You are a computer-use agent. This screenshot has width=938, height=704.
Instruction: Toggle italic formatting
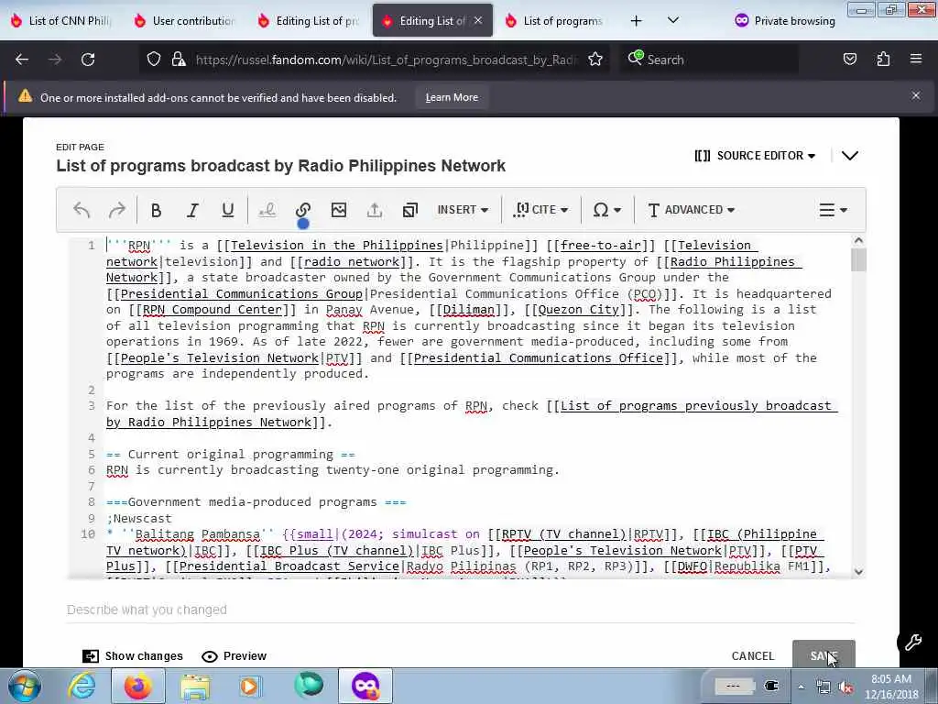tap(192, 210)
